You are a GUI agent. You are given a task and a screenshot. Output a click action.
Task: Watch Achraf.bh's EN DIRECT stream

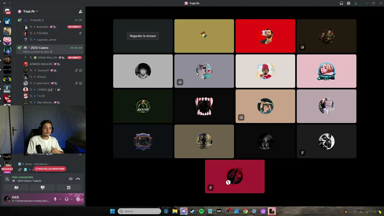click(x=75, y=27)
